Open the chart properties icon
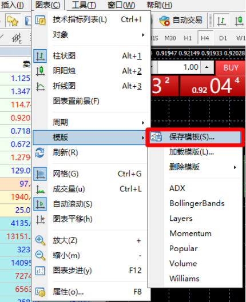The image size is (246, 302). pyautogui.click(x=40, y=292)
